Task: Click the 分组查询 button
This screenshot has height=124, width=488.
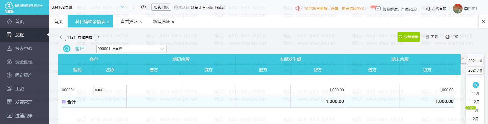Action: 408,37
